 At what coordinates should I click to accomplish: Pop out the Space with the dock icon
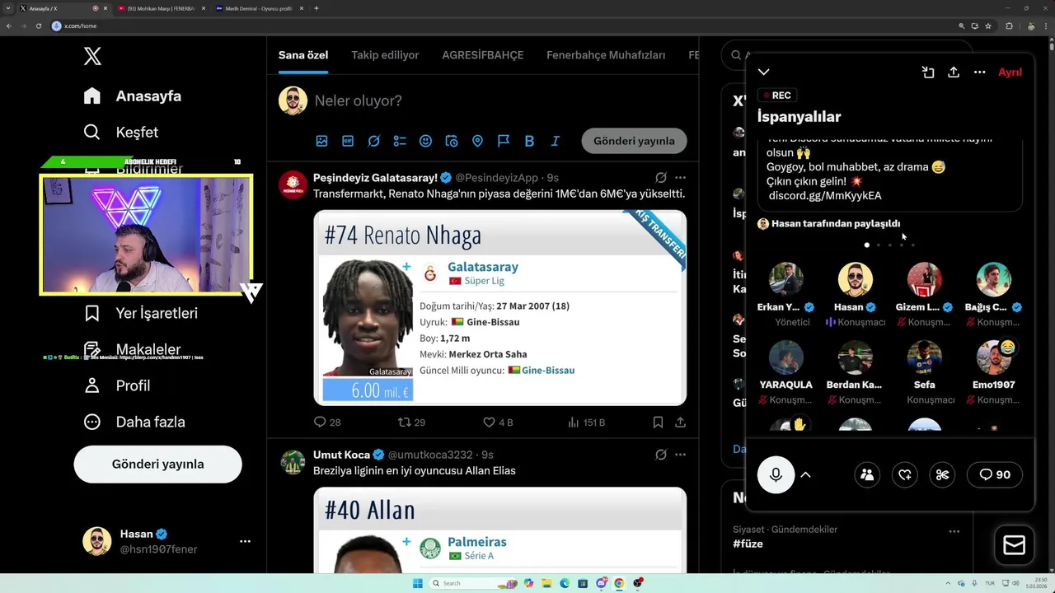pyautogui.click(x=928, y=72)
